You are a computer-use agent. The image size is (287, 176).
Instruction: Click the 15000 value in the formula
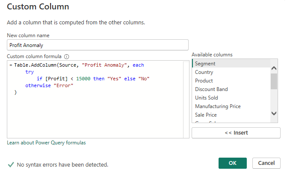click(83, 79)
